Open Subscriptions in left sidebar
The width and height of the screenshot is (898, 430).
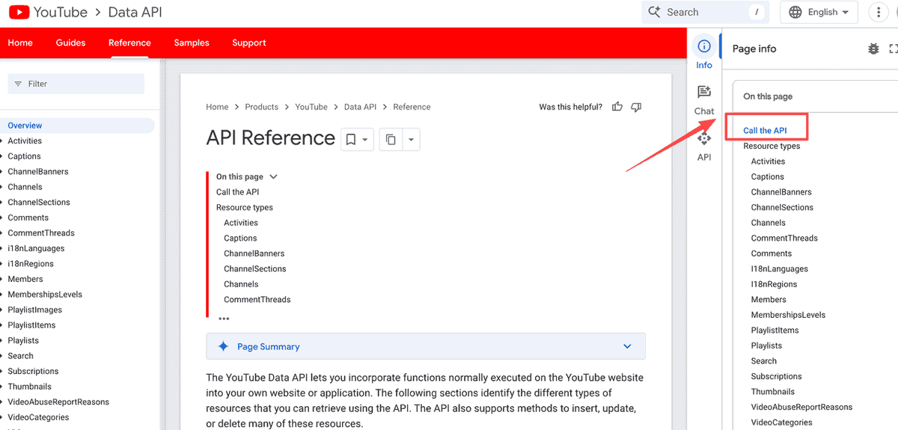click(33, 371)
